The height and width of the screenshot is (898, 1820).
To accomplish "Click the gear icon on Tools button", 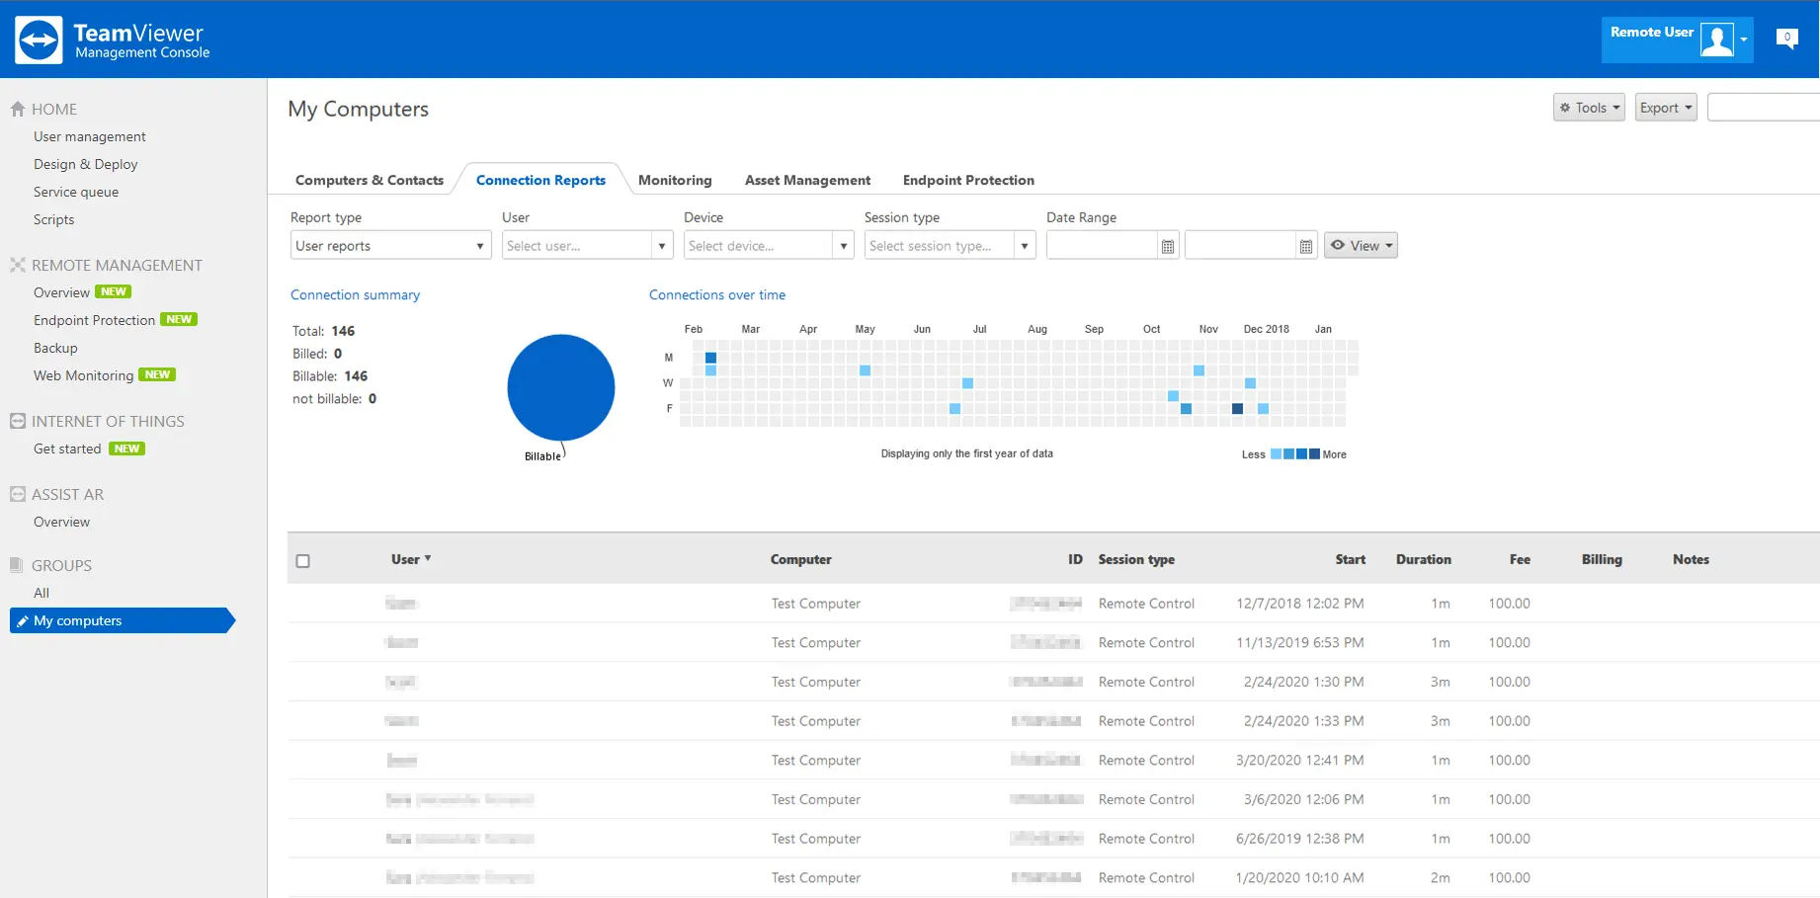I will coord(1565,108).
